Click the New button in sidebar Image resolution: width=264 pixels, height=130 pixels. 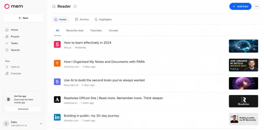click(x=23, y=18)
